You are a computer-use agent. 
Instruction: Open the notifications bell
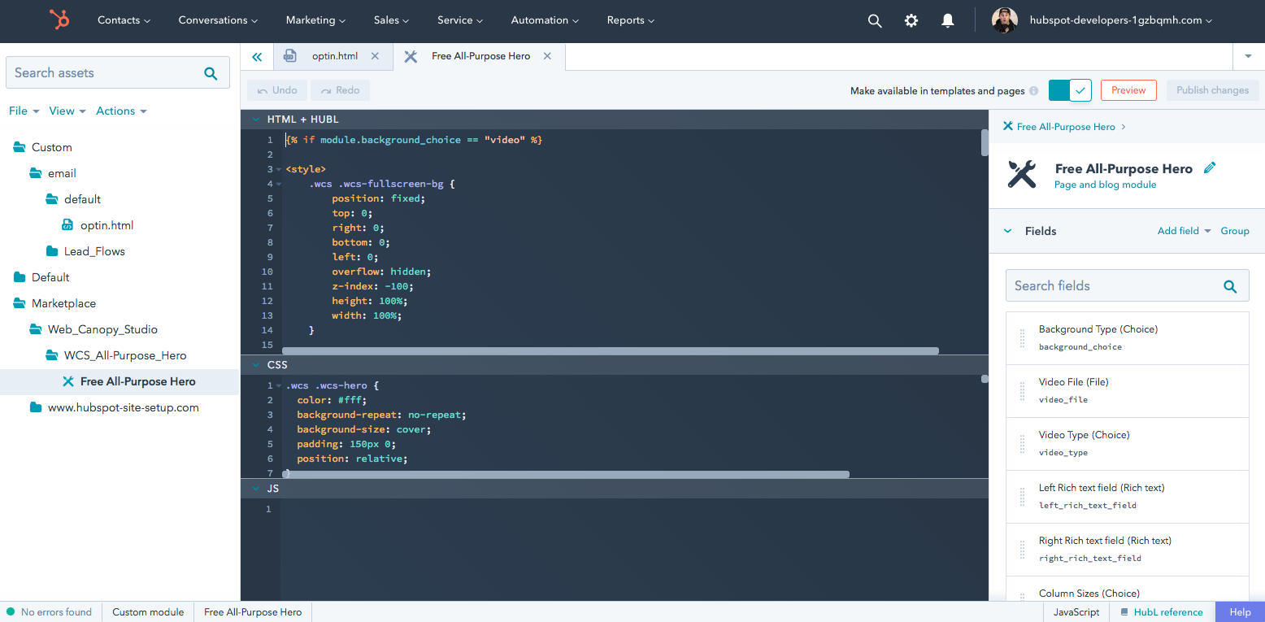[947, 21]
